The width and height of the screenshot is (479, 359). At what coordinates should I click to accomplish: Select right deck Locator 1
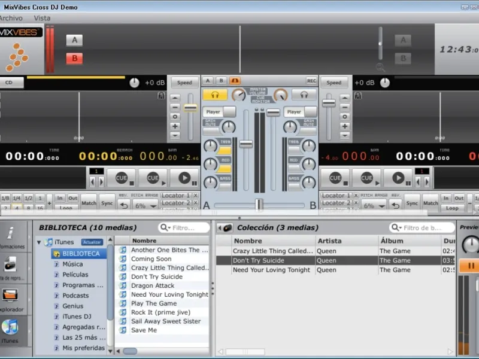click(336, 196)
